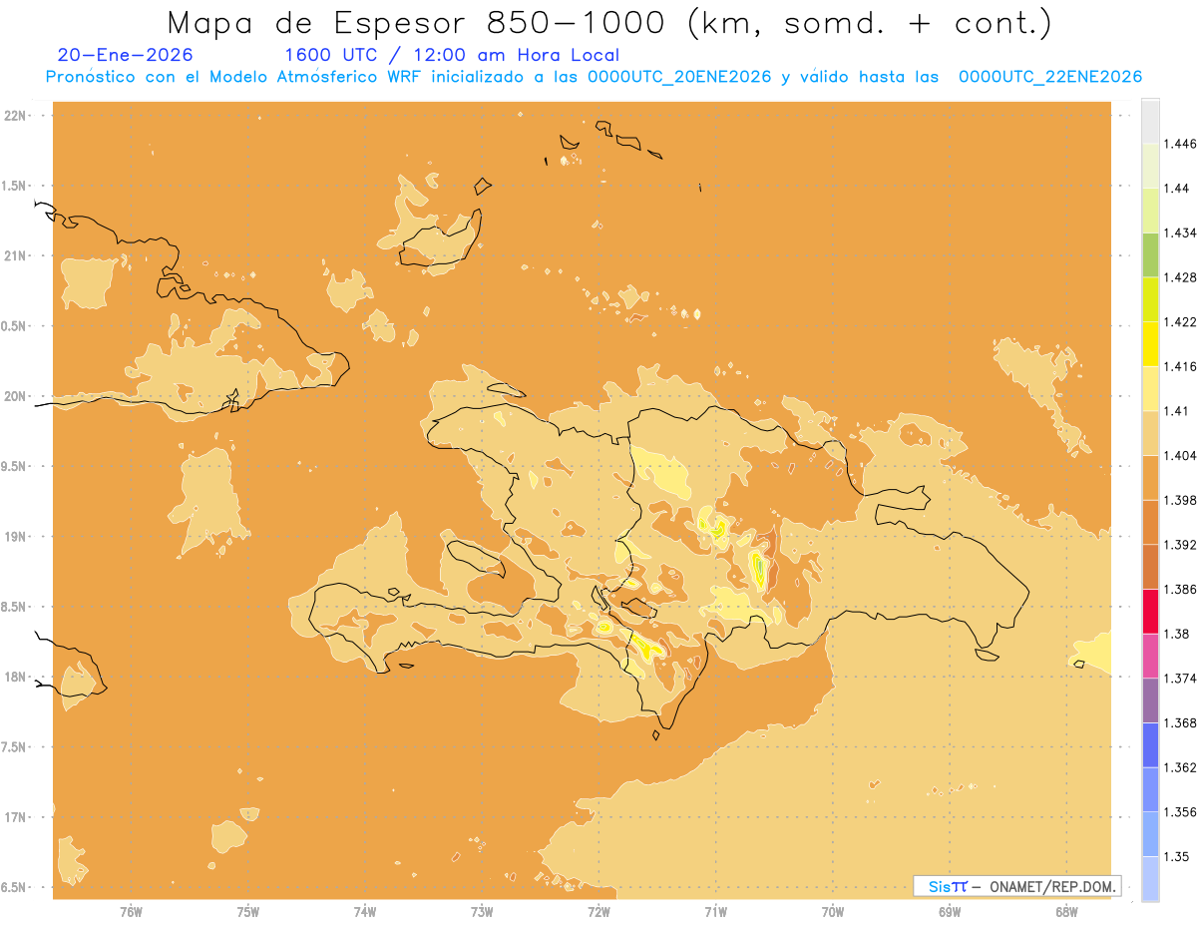
Task: Click the "Pronóstico con el Modelo Atmosférico WRF" subtitle line
Action: point(594,77)
